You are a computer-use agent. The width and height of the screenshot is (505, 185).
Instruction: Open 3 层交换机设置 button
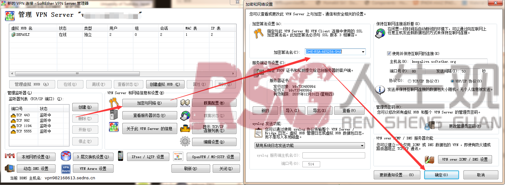[93, 157]
